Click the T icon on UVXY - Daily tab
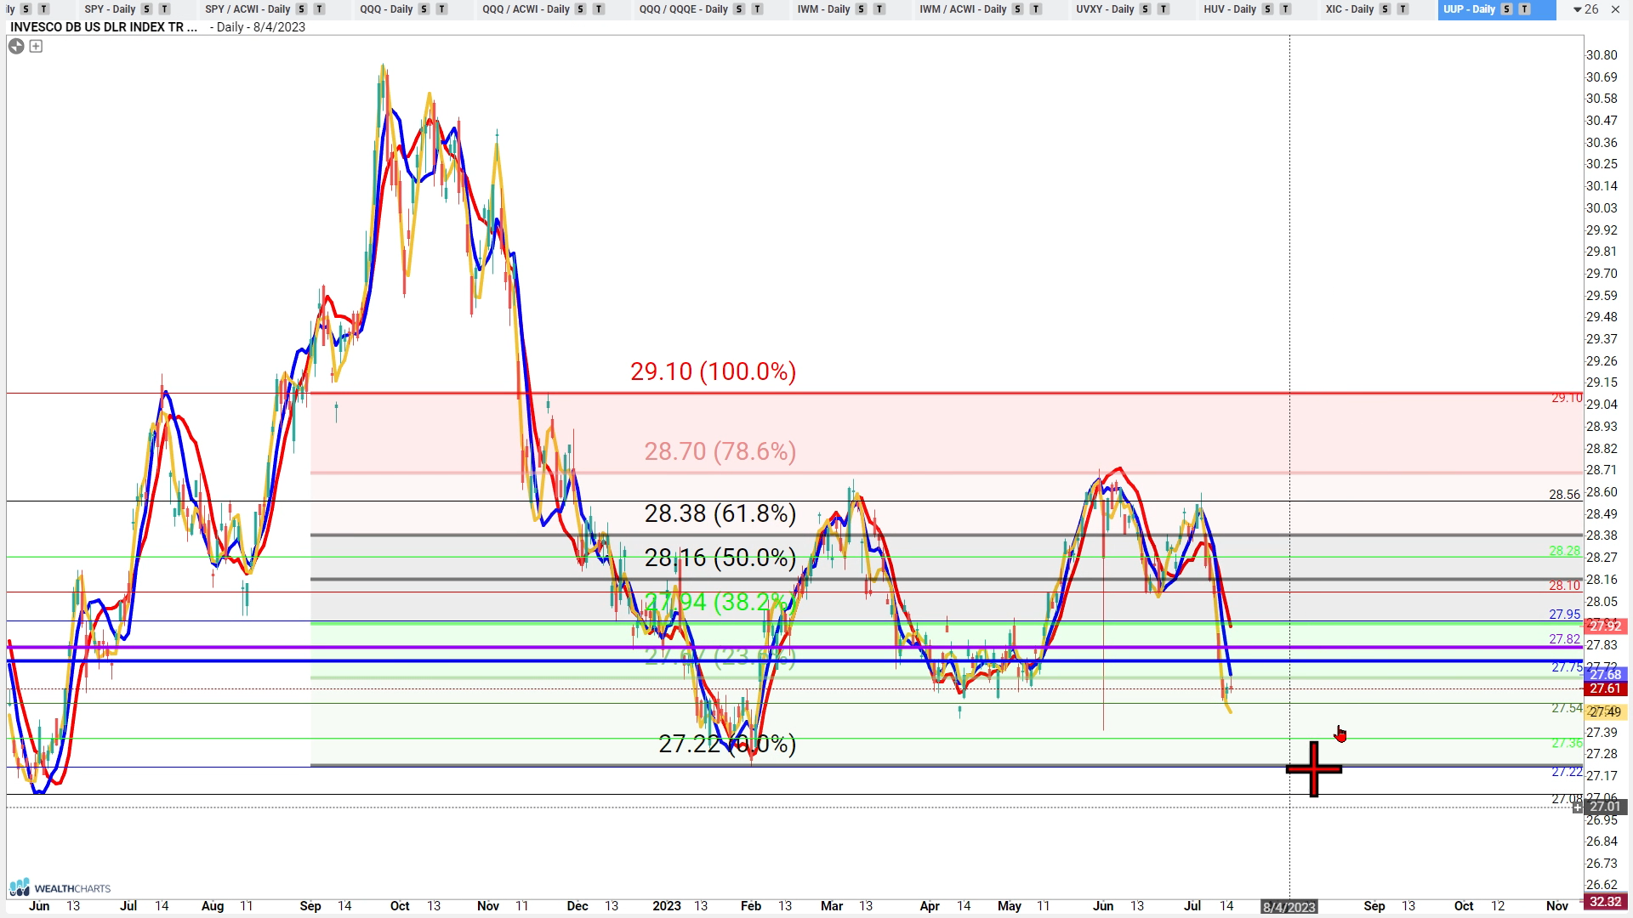Viewport: 1633px width, 918px height. pyautogui.click(x=1164, y=9)
